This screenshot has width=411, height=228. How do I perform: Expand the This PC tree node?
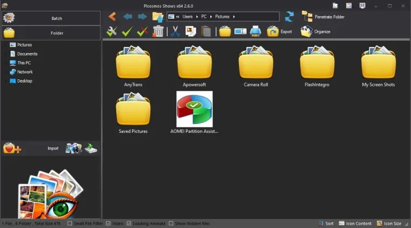click(6, 63)
